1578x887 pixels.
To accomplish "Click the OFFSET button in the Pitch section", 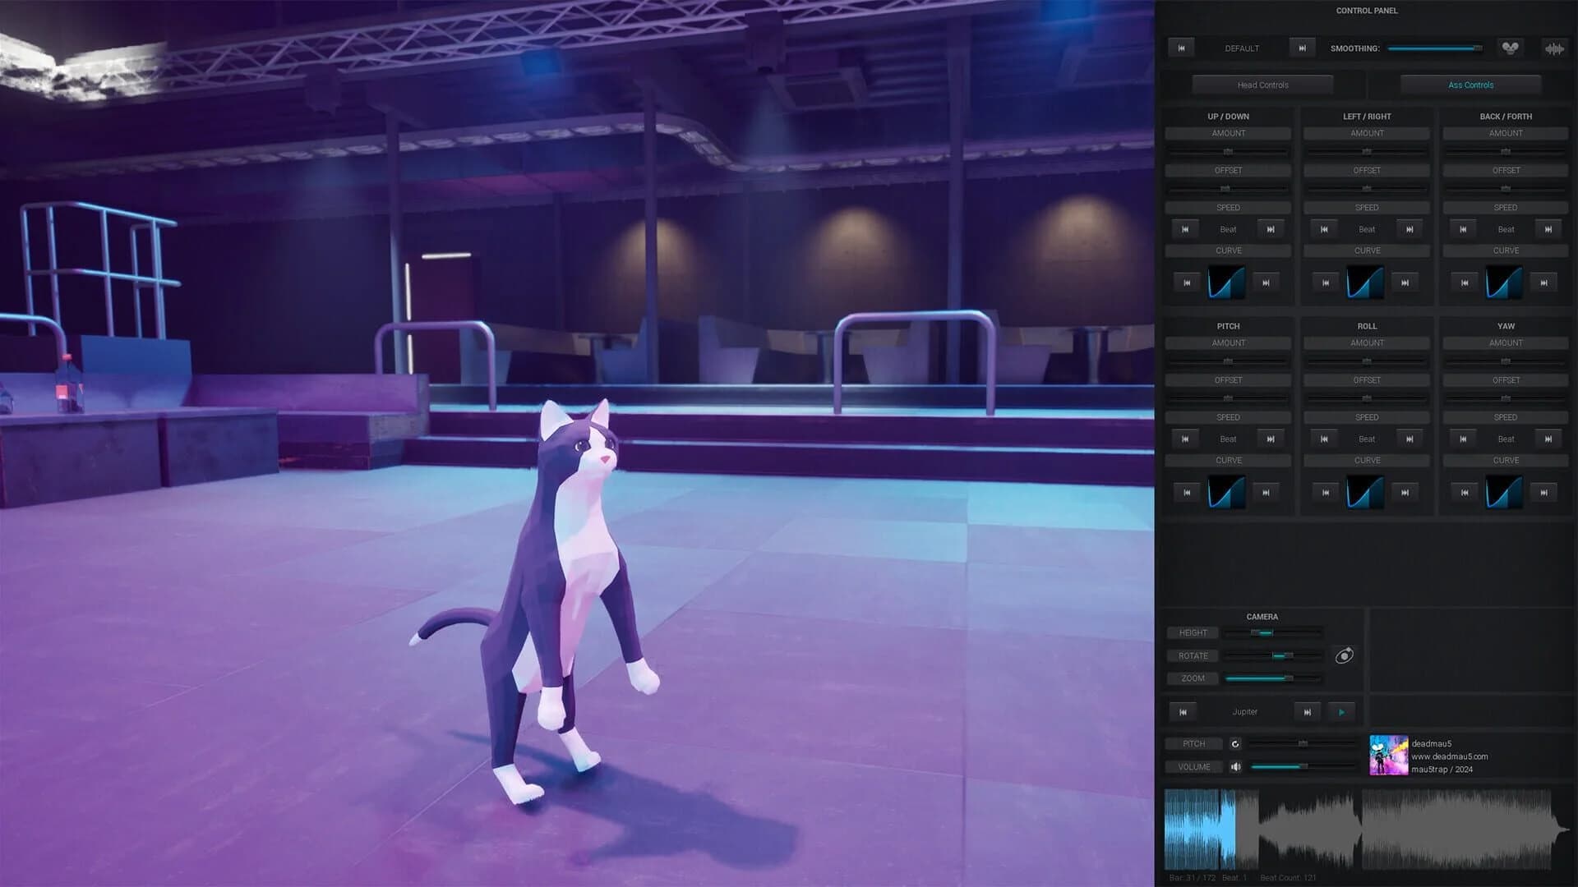I will (x=1227, y=380).
